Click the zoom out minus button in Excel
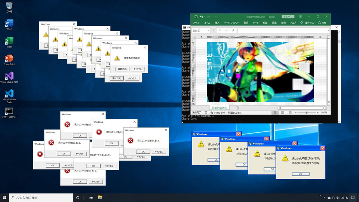359x202 pixels. point(295,113)
